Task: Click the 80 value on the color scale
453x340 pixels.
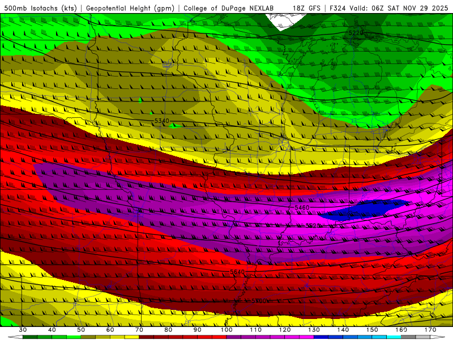Action: pos(168,330)
